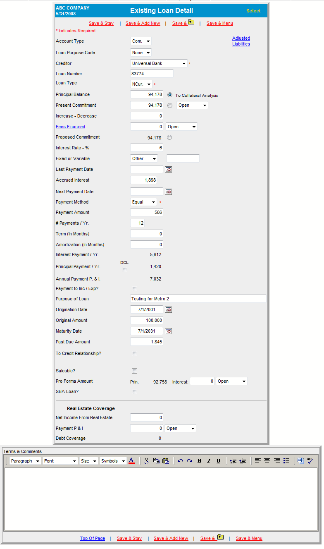Open Adjusted Liabilities link
Screen dimensions: 324x549
point(241,41)
